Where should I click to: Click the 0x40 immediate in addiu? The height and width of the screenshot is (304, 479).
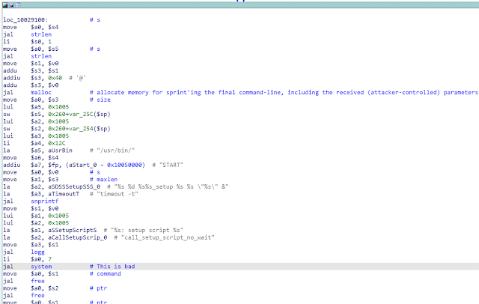coord(55,78)
